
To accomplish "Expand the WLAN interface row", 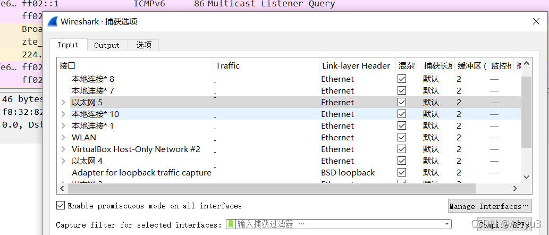I will click(x=63, y=137).
